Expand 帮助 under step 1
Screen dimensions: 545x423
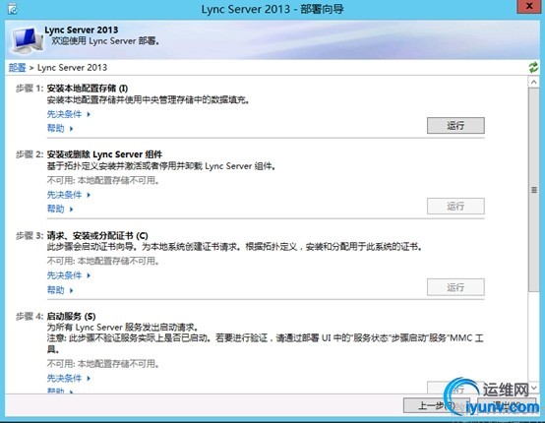coord(60,128)
